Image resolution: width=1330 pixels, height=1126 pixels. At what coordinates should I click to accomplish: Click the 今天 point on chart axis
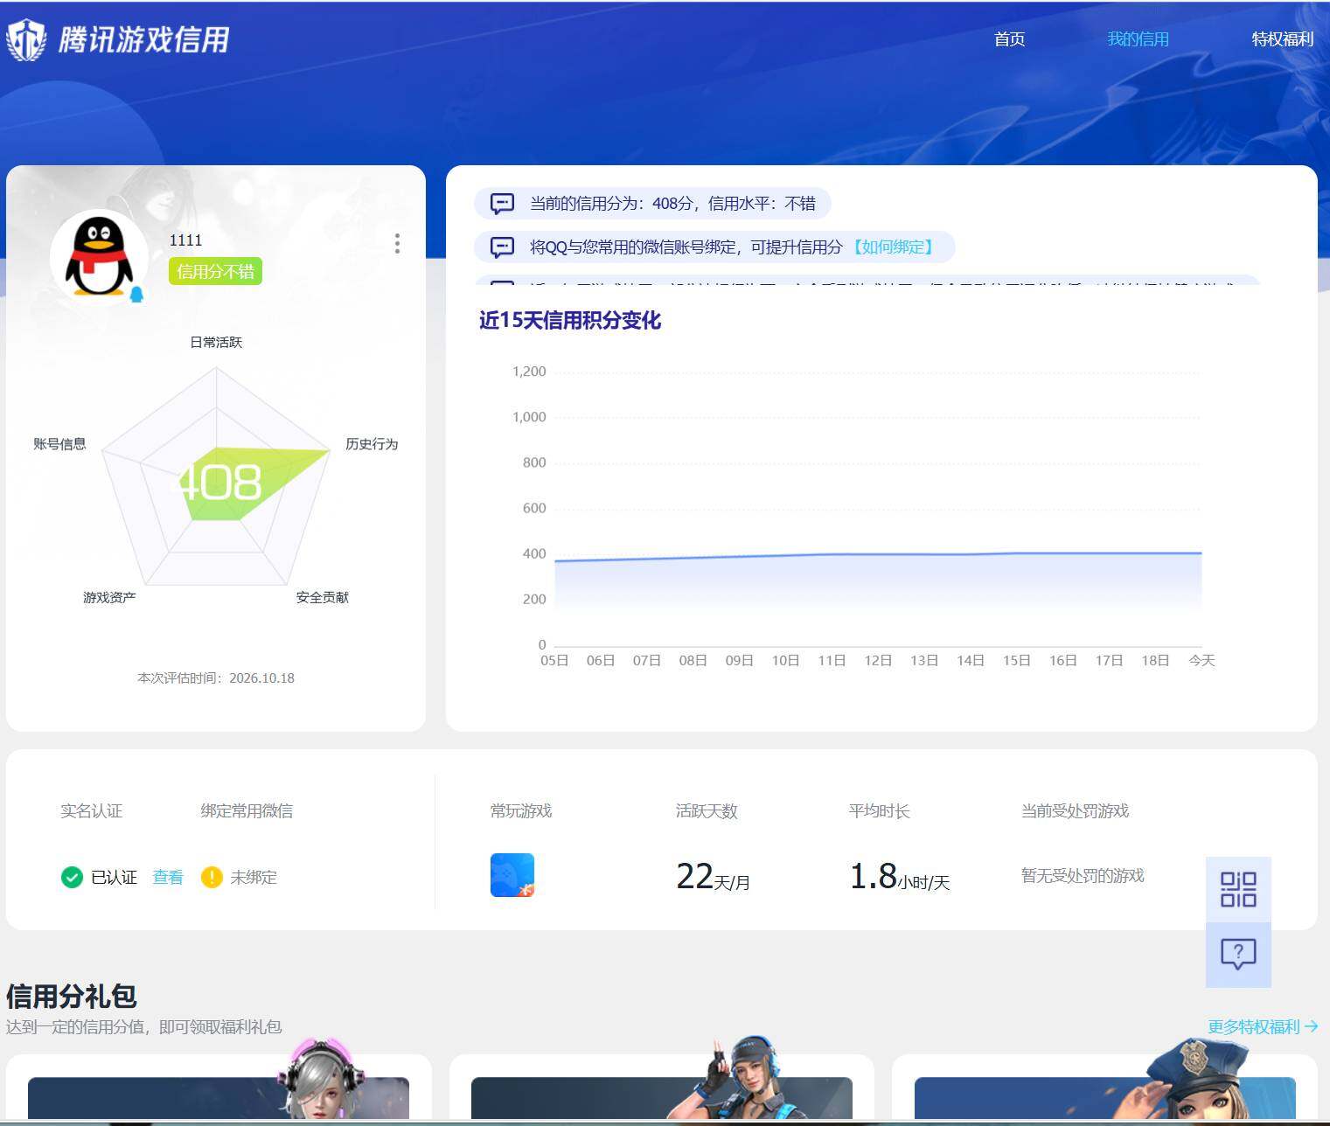(1201, 660)
